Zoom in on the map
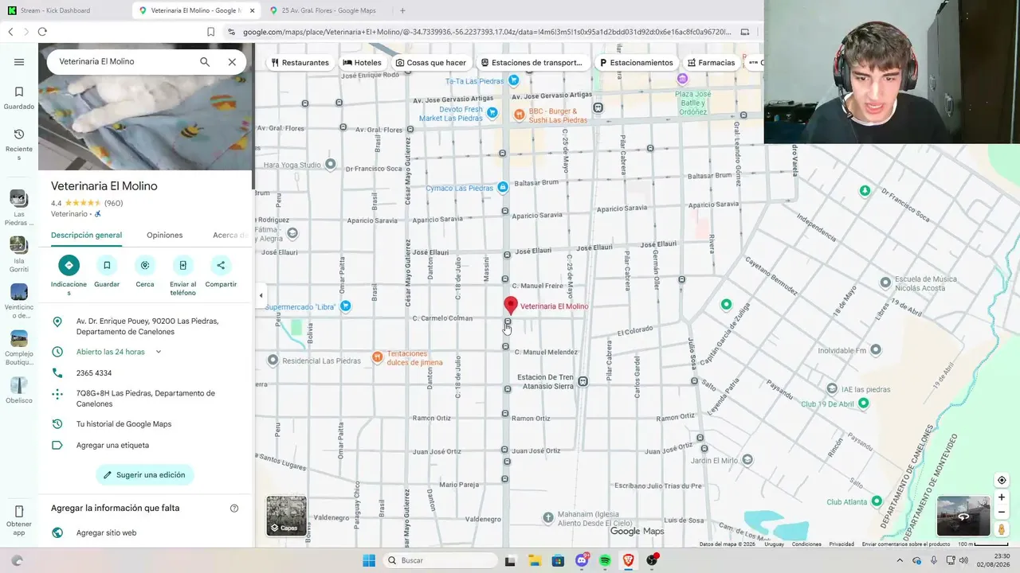 [x=1002, y=497]
